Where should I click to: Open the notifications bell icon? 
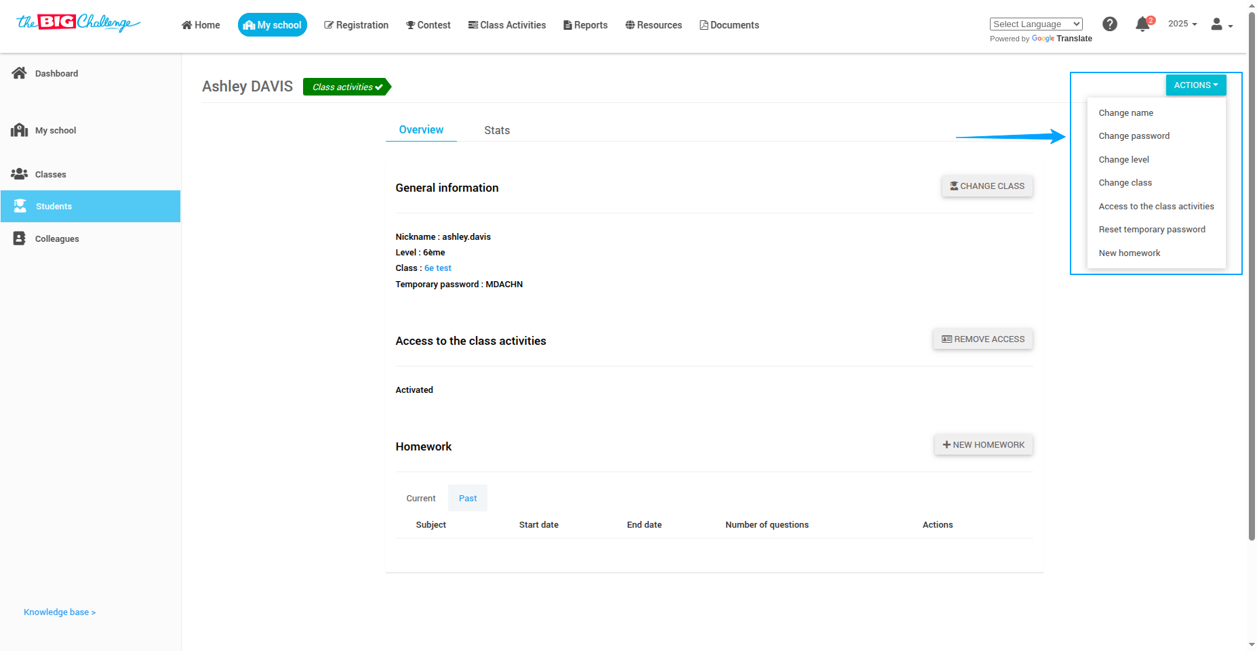(x=1143, y=24)
